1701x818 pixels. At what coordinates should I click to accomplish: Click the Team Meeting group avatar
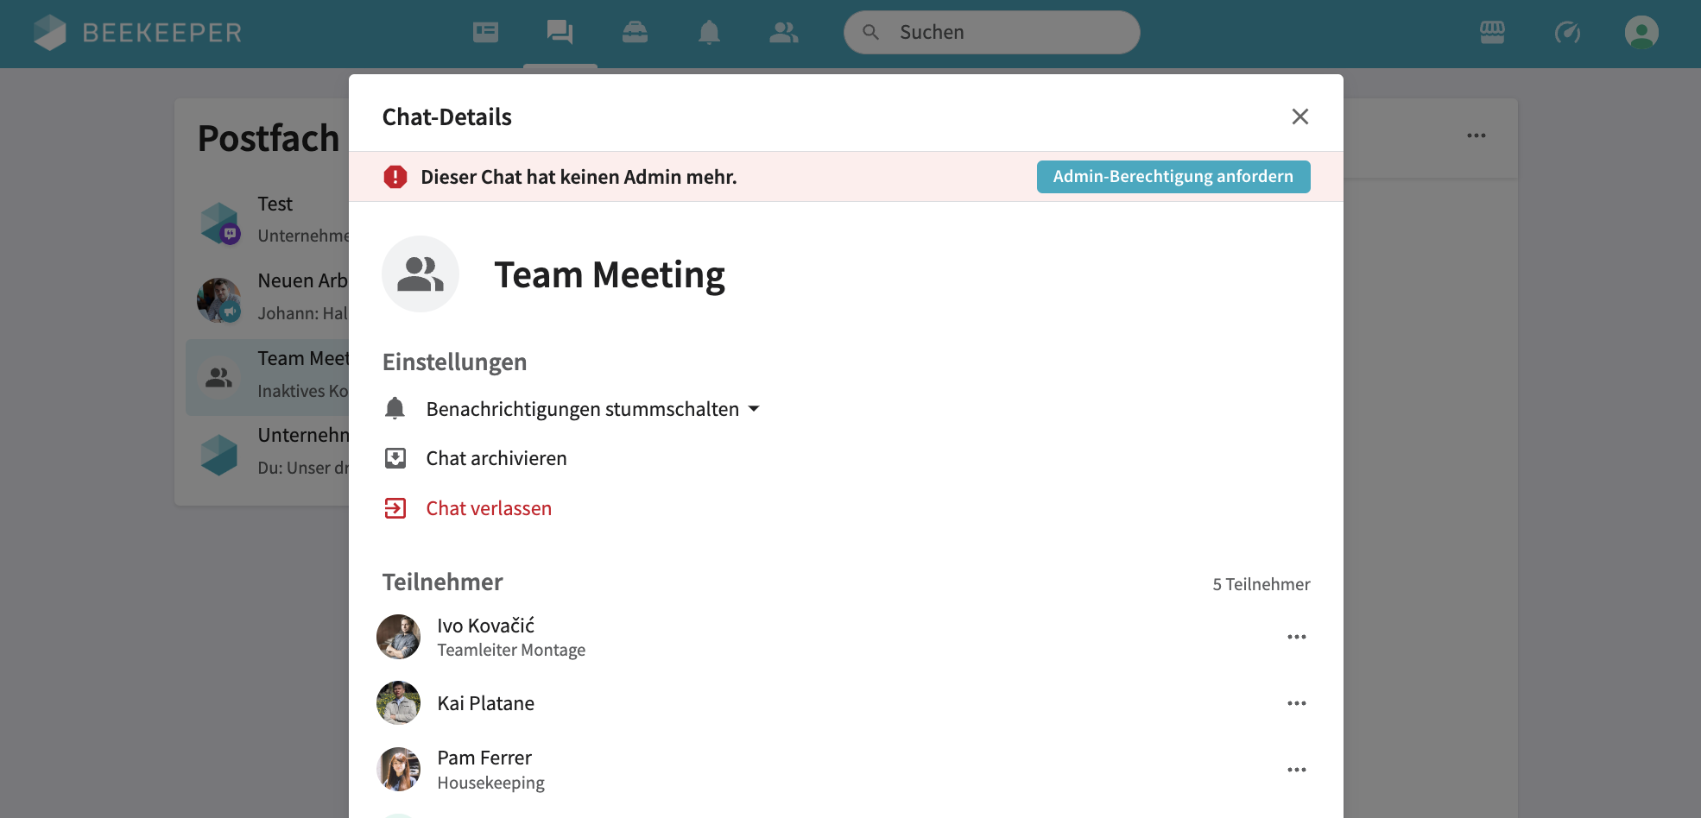tap(421, 274)
